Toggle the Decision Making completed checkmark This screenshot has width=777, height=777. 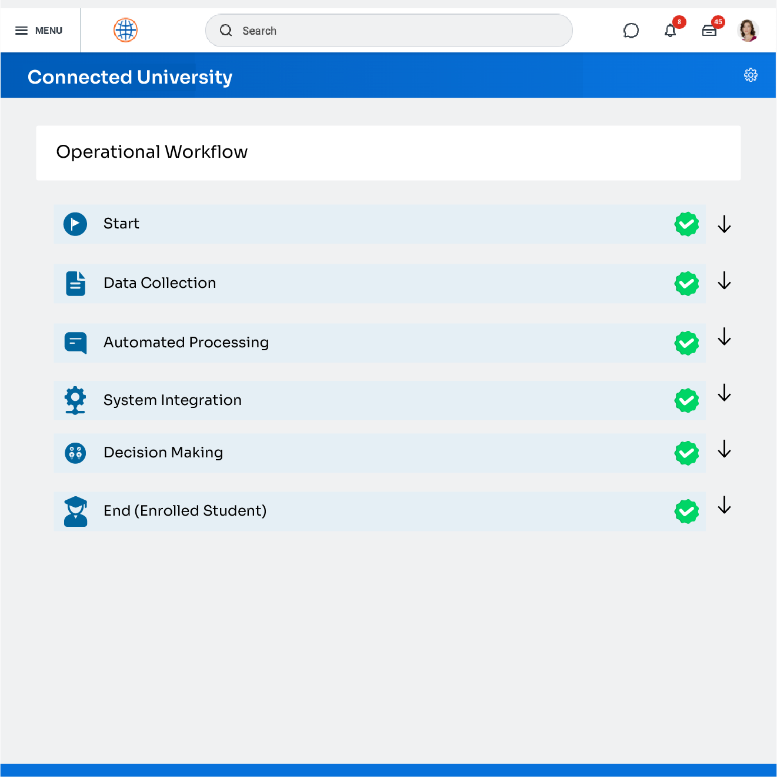pyautogui.click(x=686, y=453)
